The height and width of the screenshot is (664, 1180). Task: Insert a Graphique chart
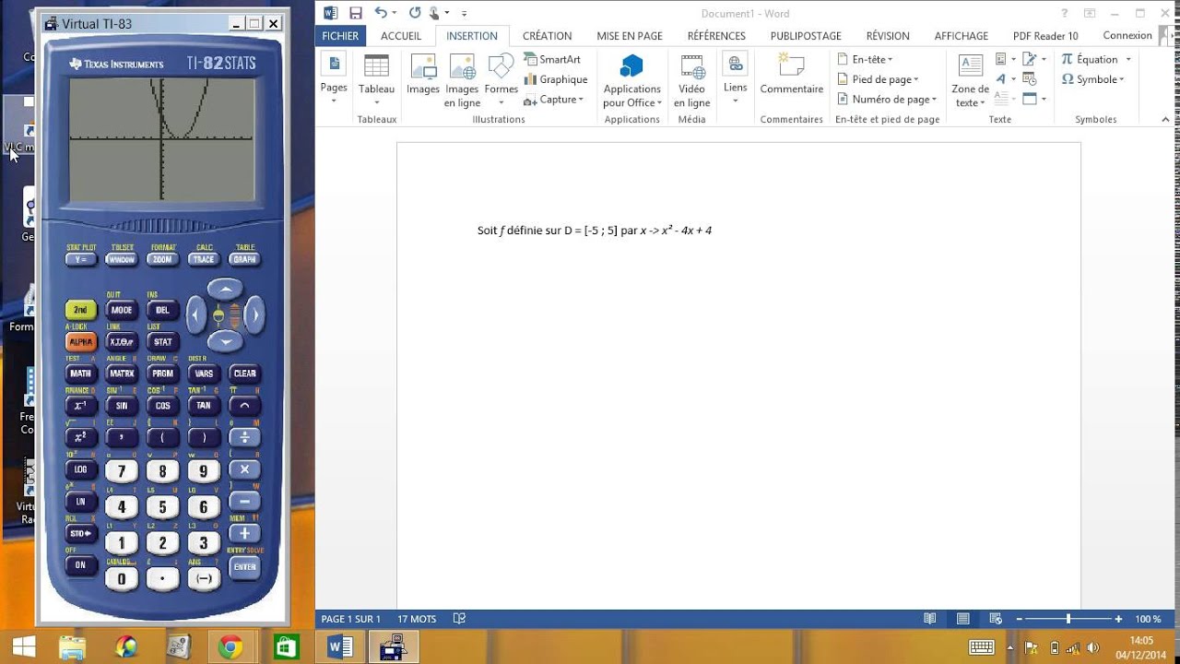[556, 79]
